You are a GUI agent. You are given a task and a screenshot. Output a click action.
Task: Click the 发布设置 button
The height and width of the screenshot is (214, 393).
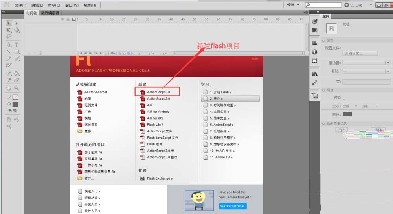click(360, 53)
